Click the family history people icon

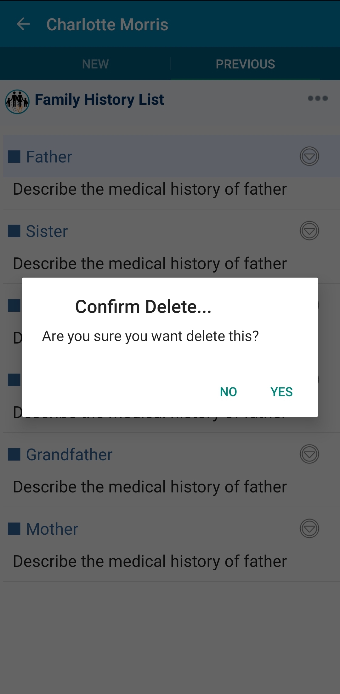coord(17,102)
